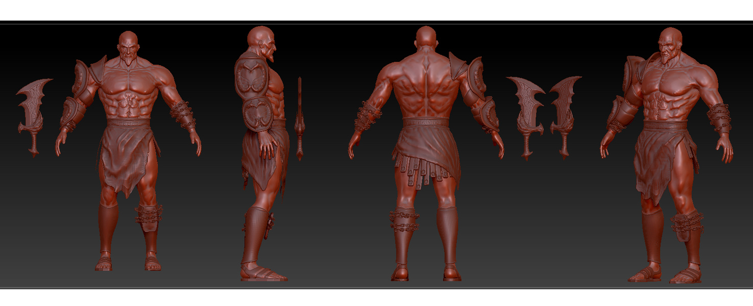Select the front-facing character model
Viewport: 753px width, 306px height.
pyautogui.click(x=128, y=150)
